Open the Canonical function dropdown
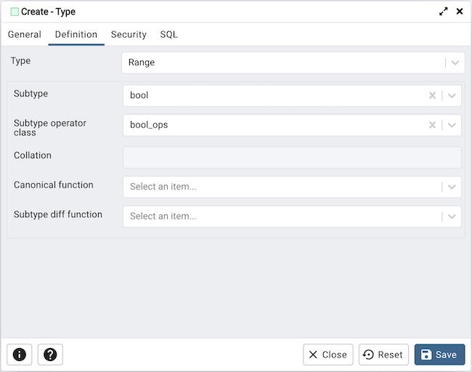The height and width of the screenshot is (372, 472). point(452,187)
